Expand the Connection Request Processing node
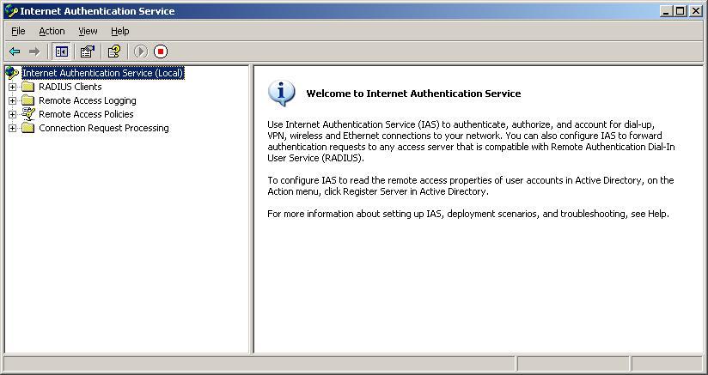 point(12,128)
